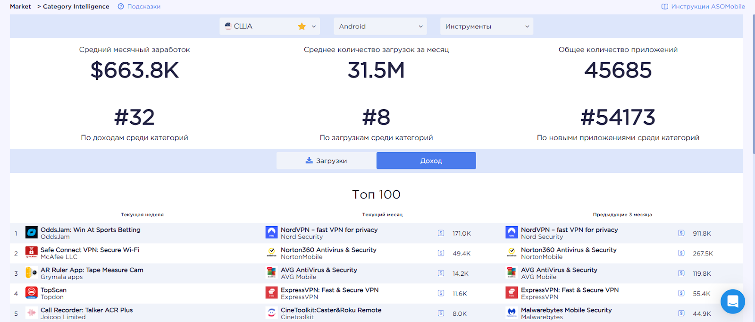Click the Safe Connect VPN app icon
755x322 pixels.
click(32, 253)
